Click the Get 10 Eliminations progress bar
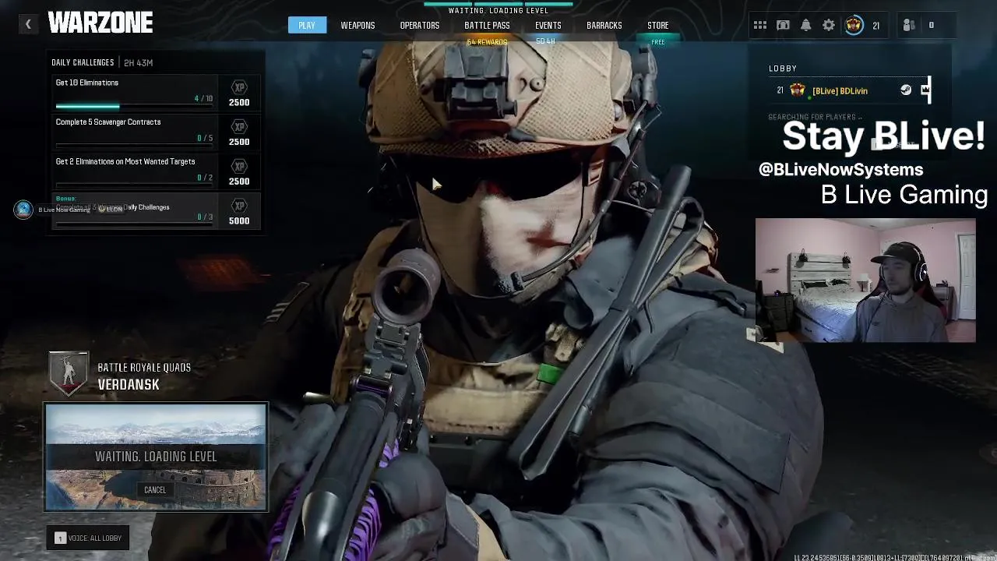This screenshot has height=561, width=997. point(134,107)
